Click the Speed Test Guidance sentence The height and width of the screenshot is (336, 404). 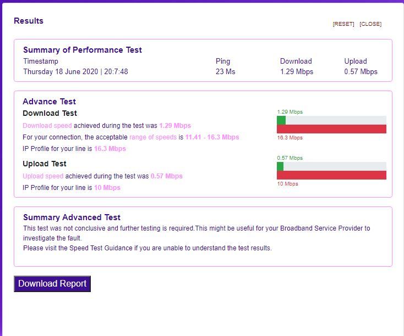point(147,248)
